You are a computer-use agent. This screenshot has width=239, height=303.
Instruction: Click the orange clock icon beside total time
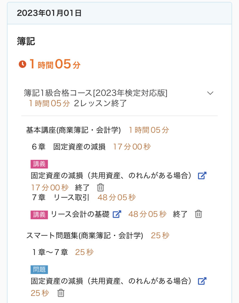(22, 64)
